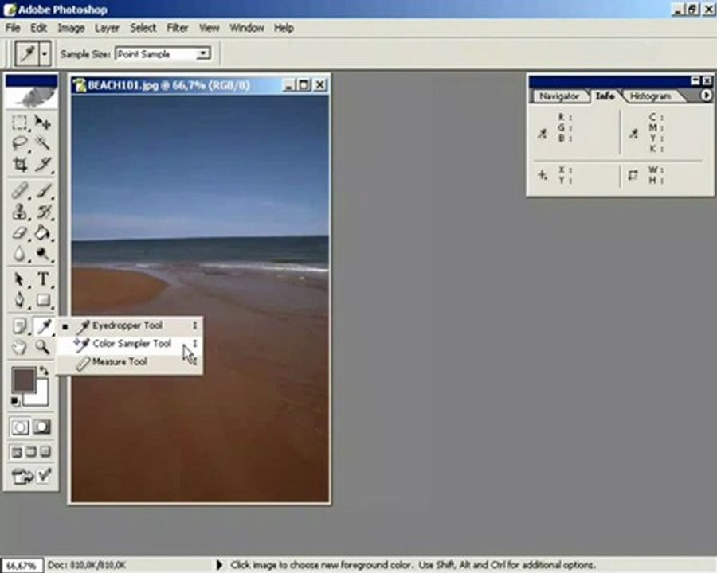Select the Path Selection tool
The height and width of the screenshot is (573, 717).
[19, 279]
